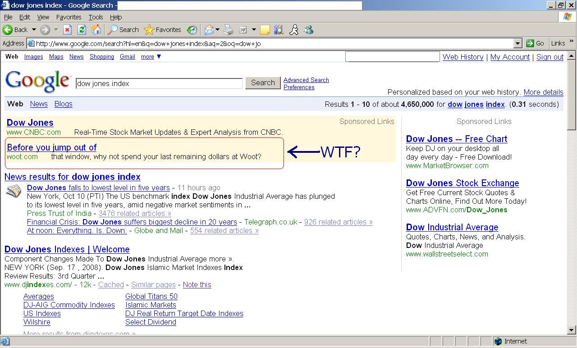The image size is (577, 348).
Task: Click in the Google search query field
Action: click(159, 83)
